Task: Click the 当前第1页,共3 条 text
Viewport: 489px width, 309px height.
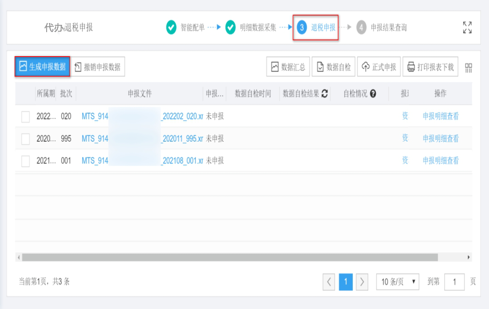Action: click(x=44, y=281)
